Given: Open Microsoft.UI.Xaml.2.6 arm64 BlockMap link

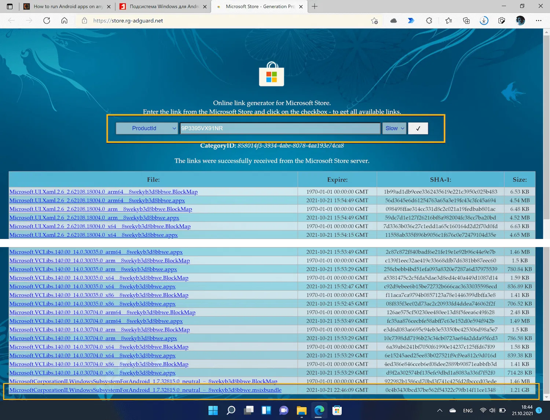Looking at the screenshot, I should (x=103, y=192).
